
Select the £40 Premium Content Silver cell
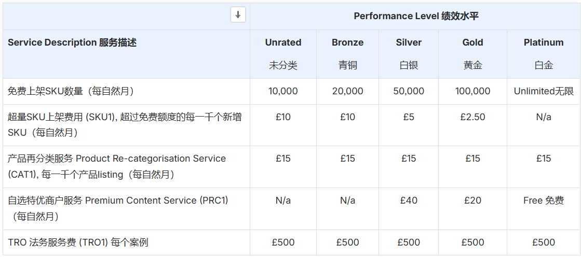click(409, 200)
